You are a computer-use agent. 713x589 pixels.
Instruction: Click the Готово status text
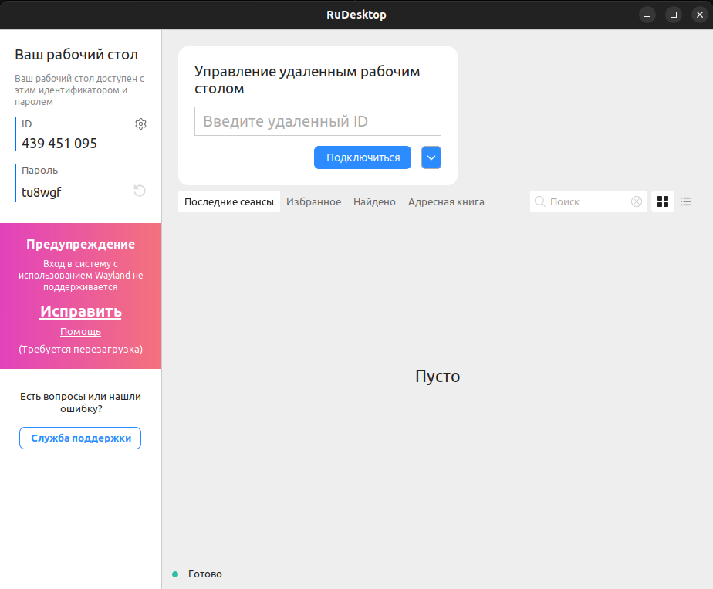pyautogui.click(x=205, y=574)
